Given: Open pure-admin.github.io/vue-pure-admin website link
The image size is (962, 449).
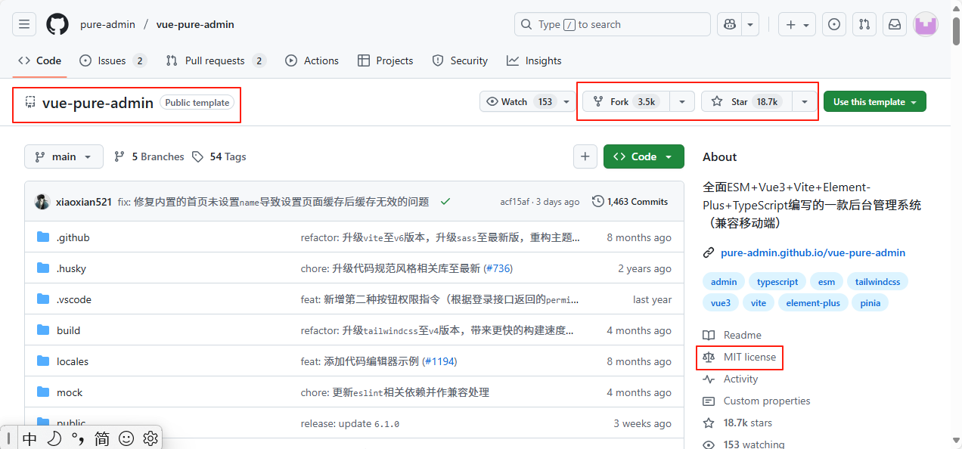Looking at the screenshot, I should 813,252.
